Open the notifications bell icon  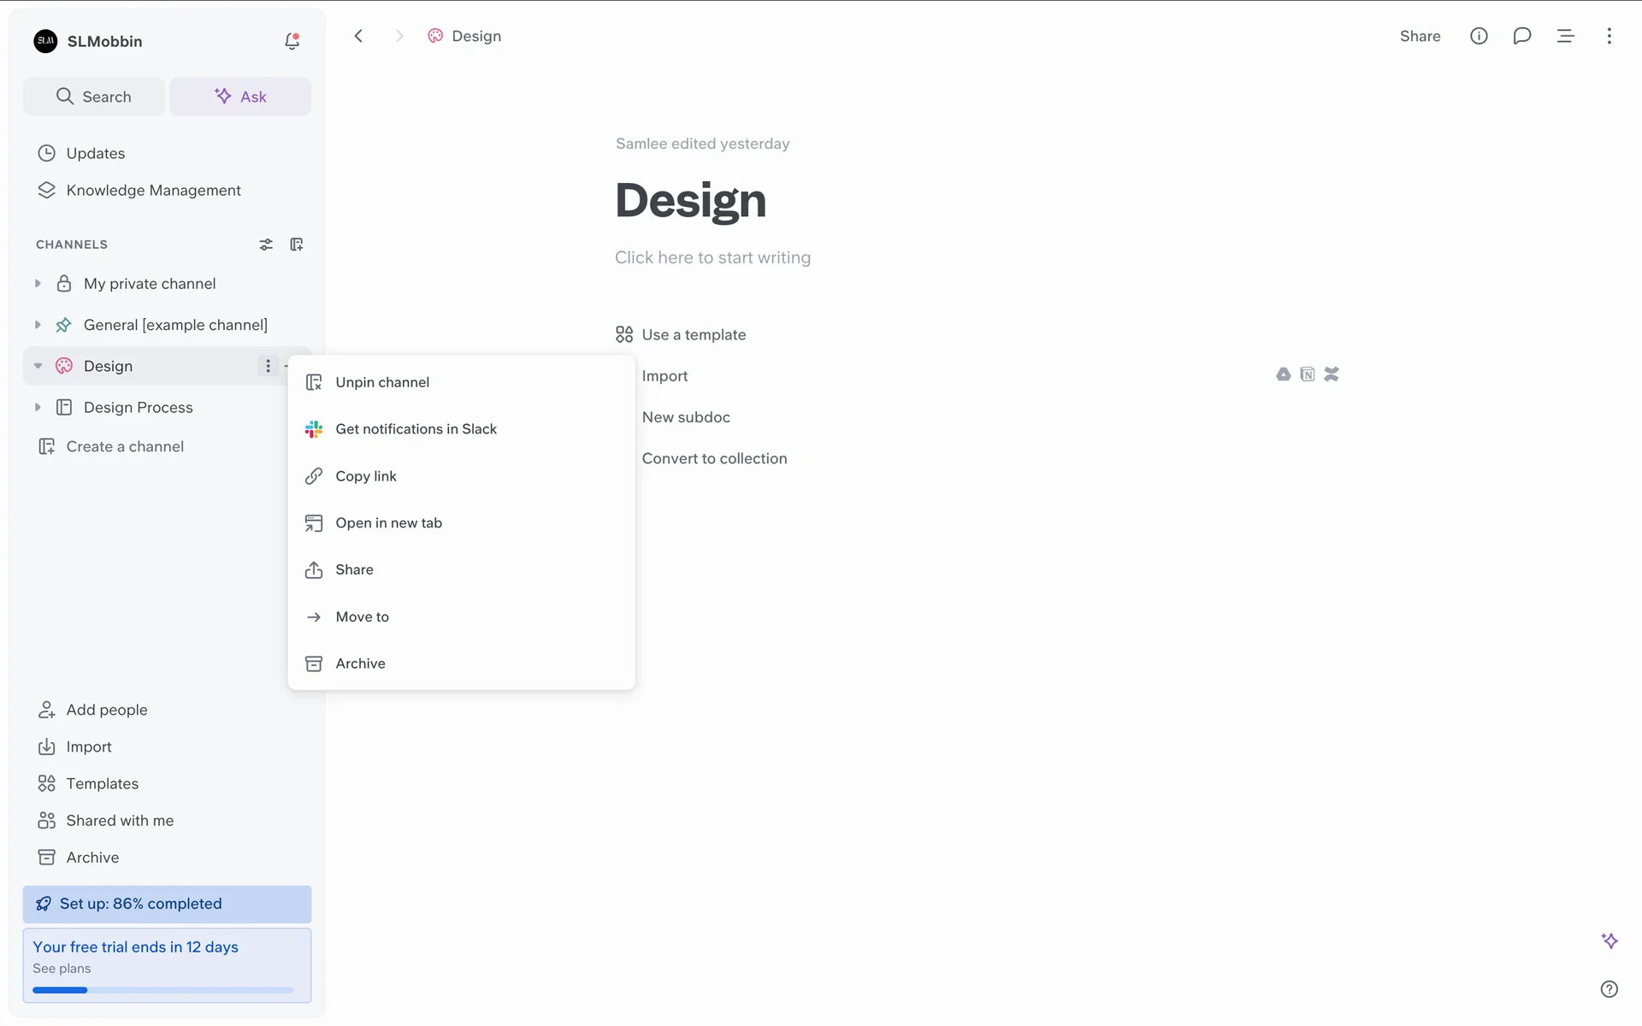[x=292, y=41]
